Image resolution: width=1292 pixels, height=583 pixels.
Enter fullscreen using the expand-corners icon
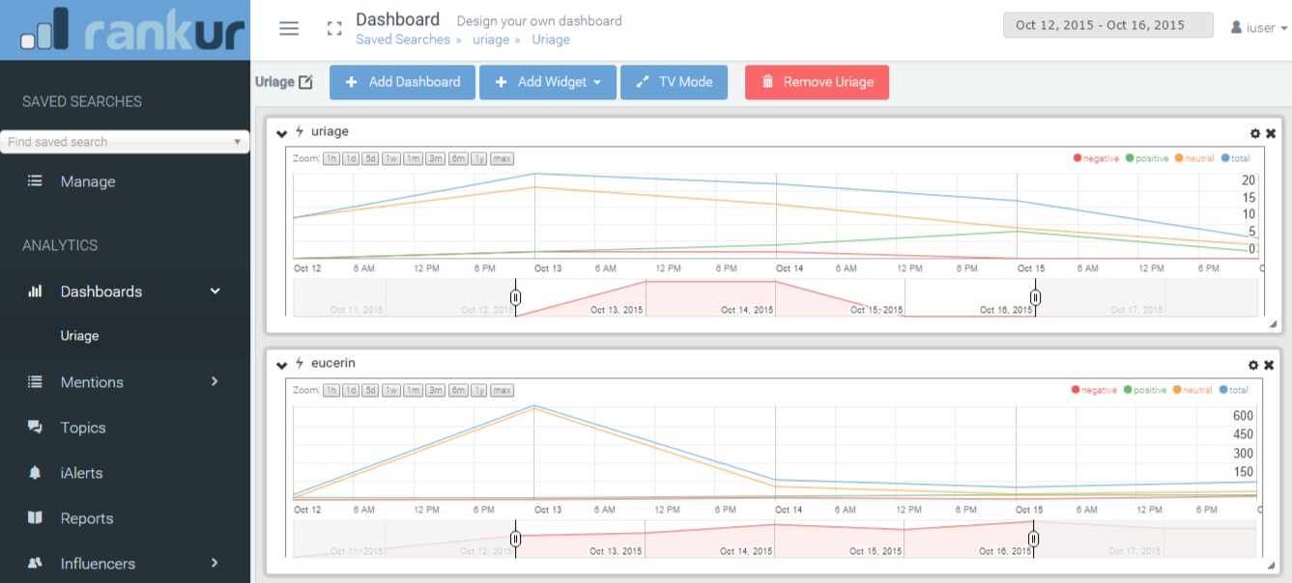click(334, 28)
